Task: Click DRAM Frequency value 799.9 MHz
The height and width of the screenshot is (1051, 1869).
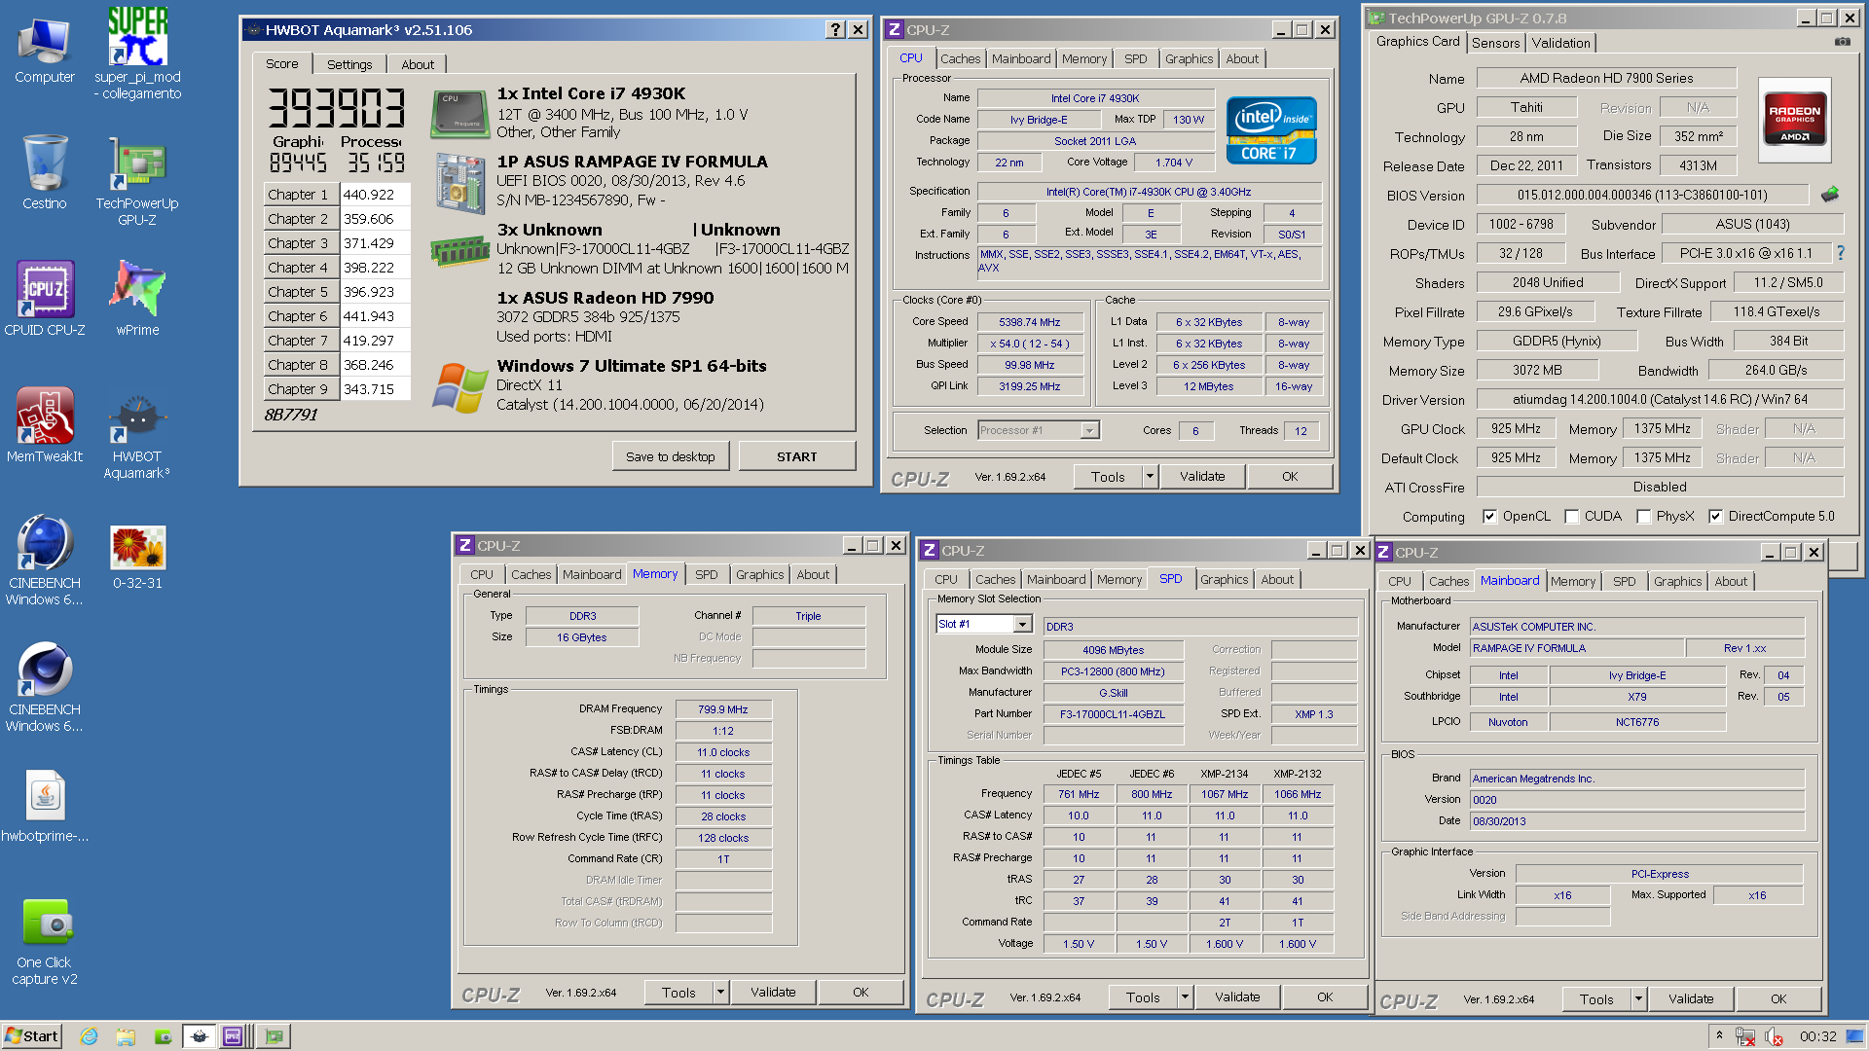Action: pyautogui.click(x=722, y=709)
